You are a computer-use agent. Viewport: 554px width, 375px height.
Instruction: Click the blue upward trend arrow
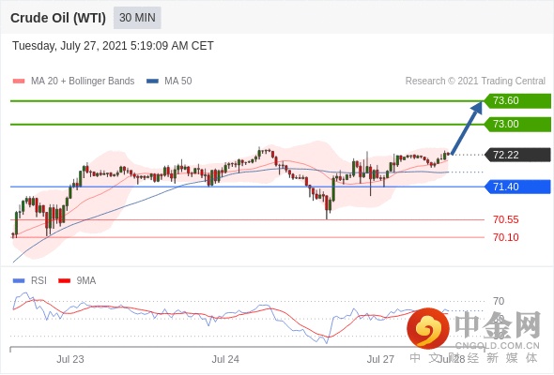coord(467,128)
